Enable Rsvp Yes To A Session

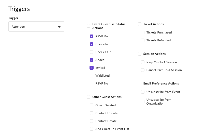coord(143,62)
